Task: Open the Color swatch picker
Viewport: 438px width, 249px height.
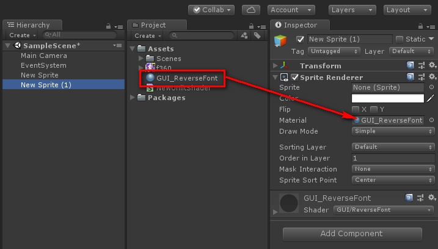Action: pyautogui.click(x=388, y=98)
